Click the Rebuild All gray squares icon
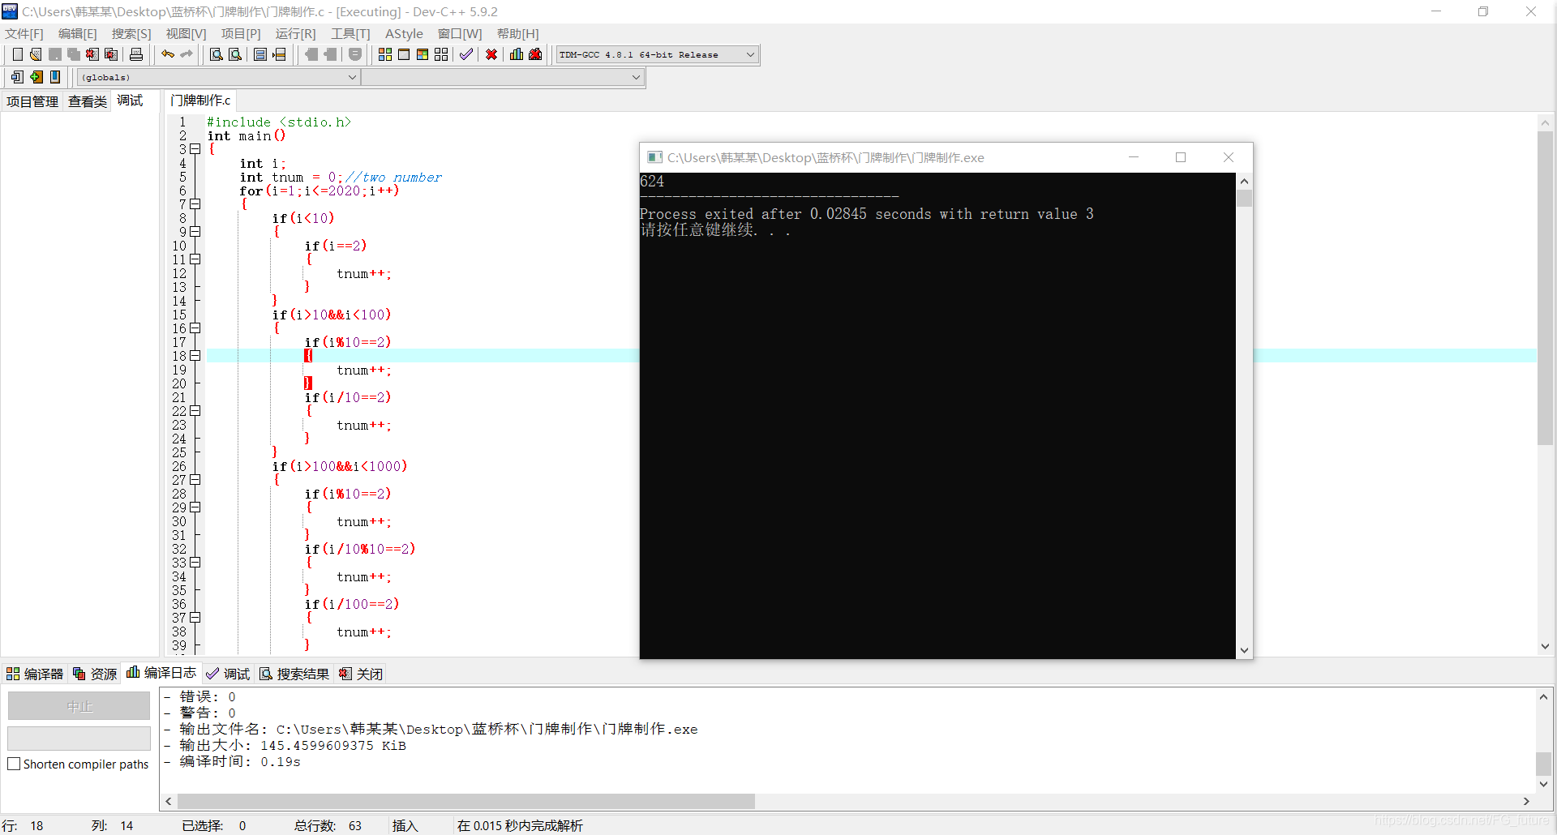Viewport: 1557px width, 835px height. click(441, 54)
